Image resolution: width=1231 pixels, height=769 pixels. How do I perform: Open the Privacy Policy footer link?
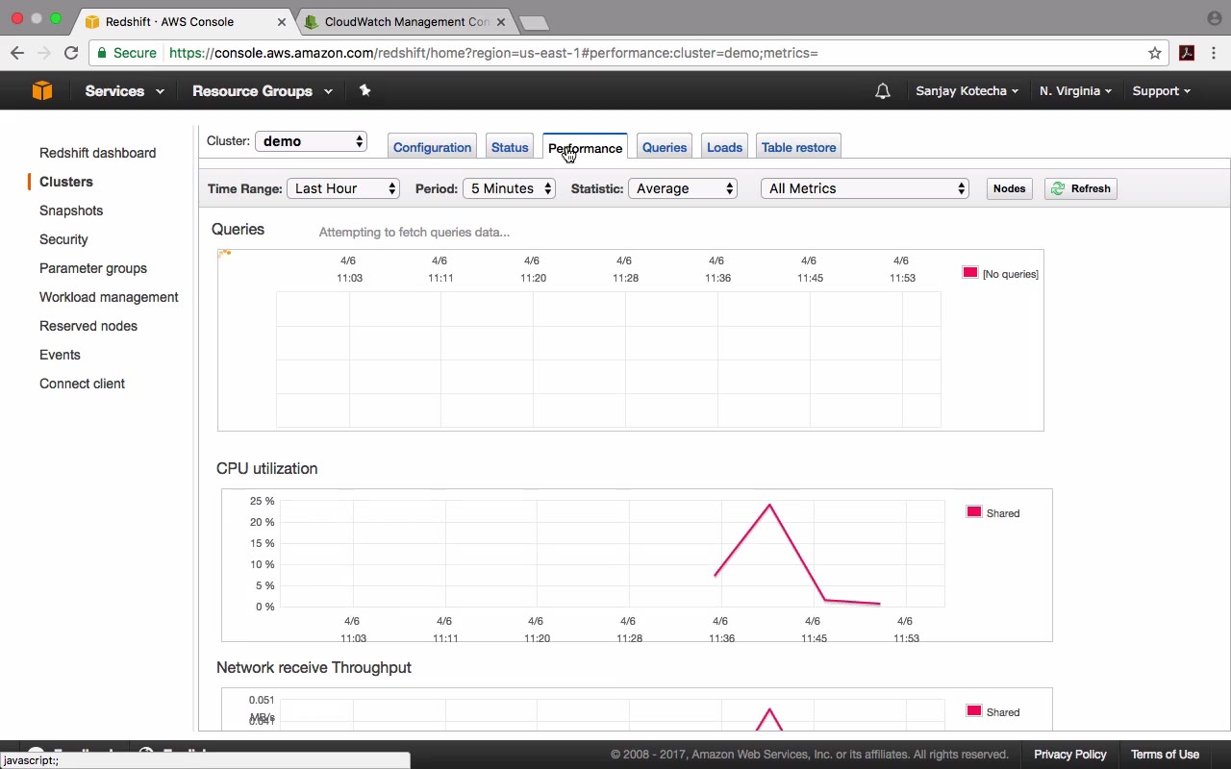click(x=1069, y=755)
